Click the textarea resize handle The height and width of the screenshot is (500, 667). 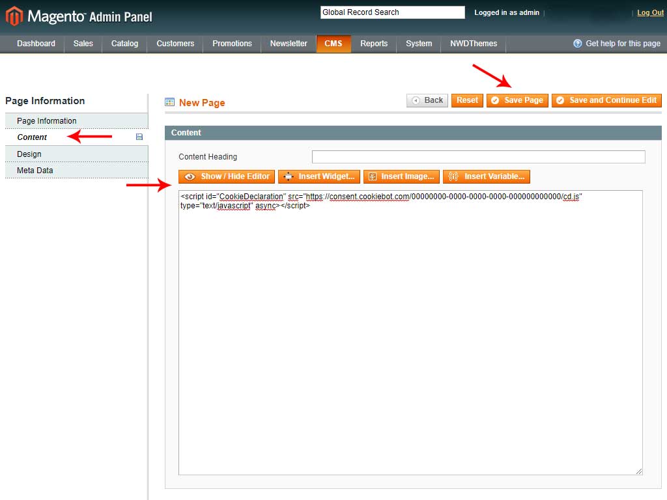[639, 471]
